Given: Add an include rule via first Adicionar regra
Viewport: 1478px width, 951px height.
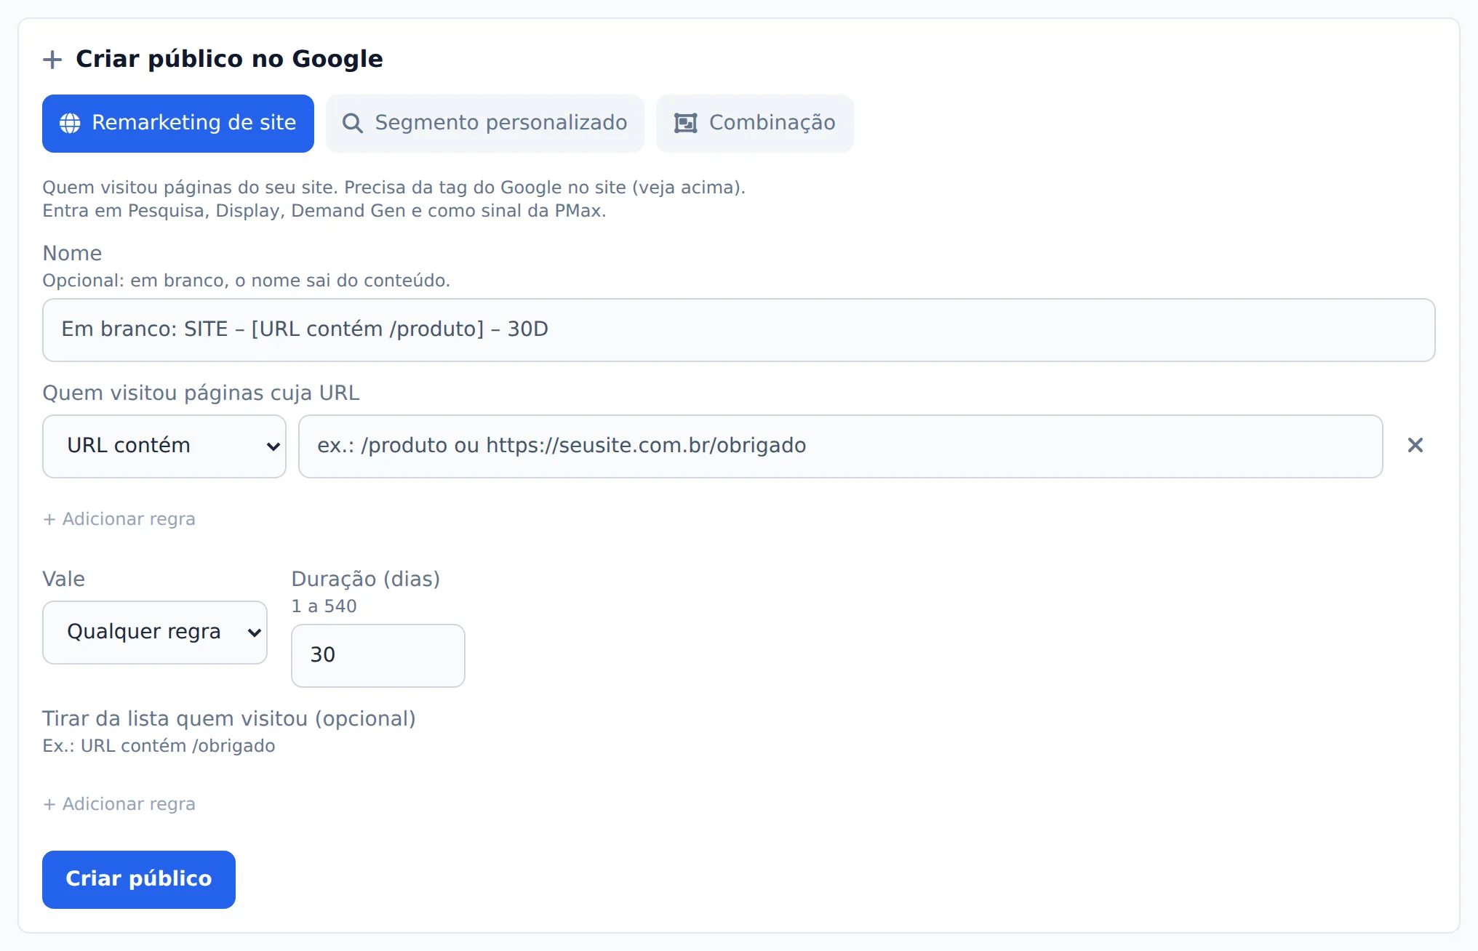Looking at the screenshot, I should [x=119, y=519].
